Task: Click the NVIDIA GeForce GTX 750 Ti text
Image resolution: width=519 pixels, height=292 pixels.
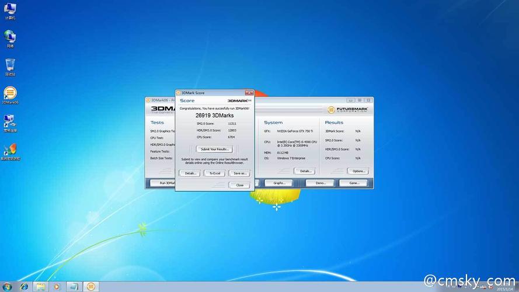Action: click(x=295, y=131)
